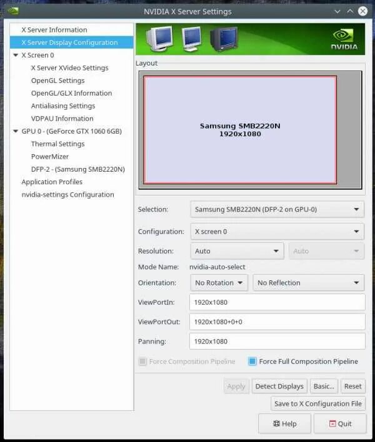Image resolution: width=375 pixels, height=442 pixels.
Task: Enable Force Full Composition Pipeline checkbox
Action: (x=252, y=361)
